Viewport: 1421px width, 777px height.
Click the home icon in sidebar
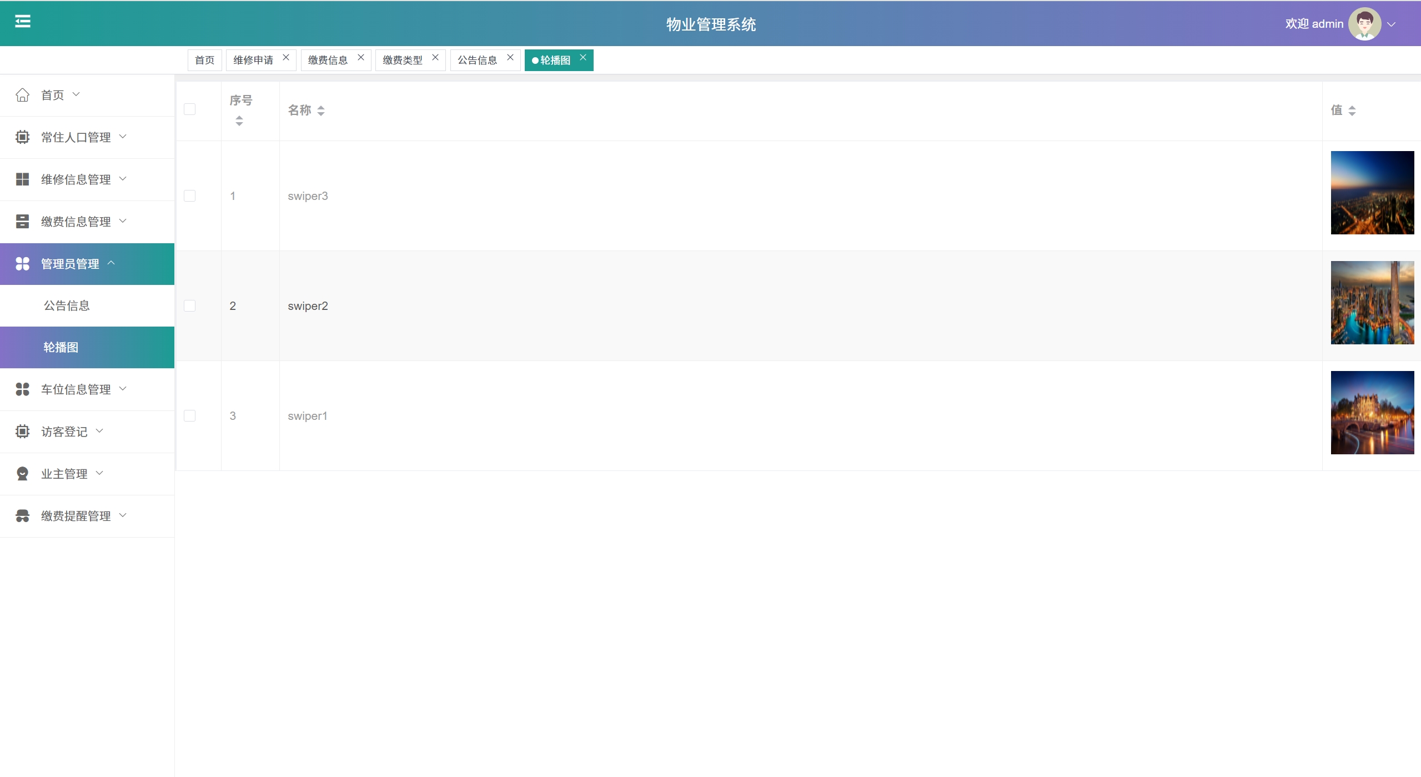(22, 95)
